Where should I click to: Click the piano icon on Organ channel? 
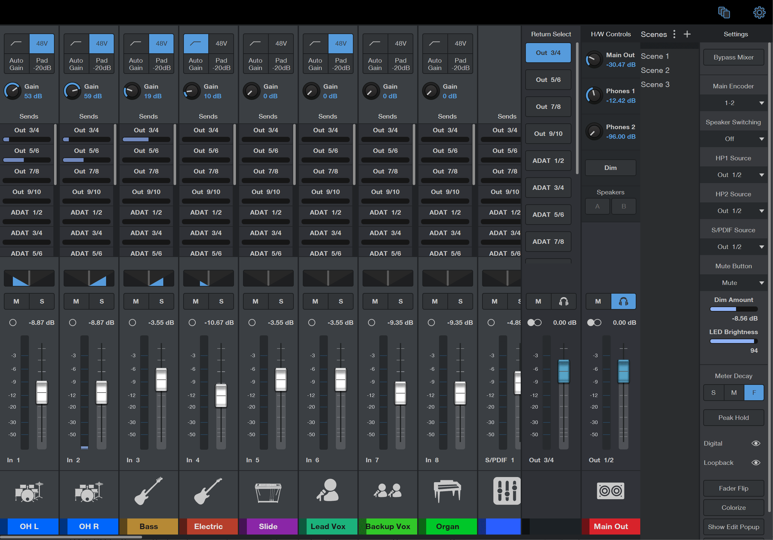(x=447, y=491)
